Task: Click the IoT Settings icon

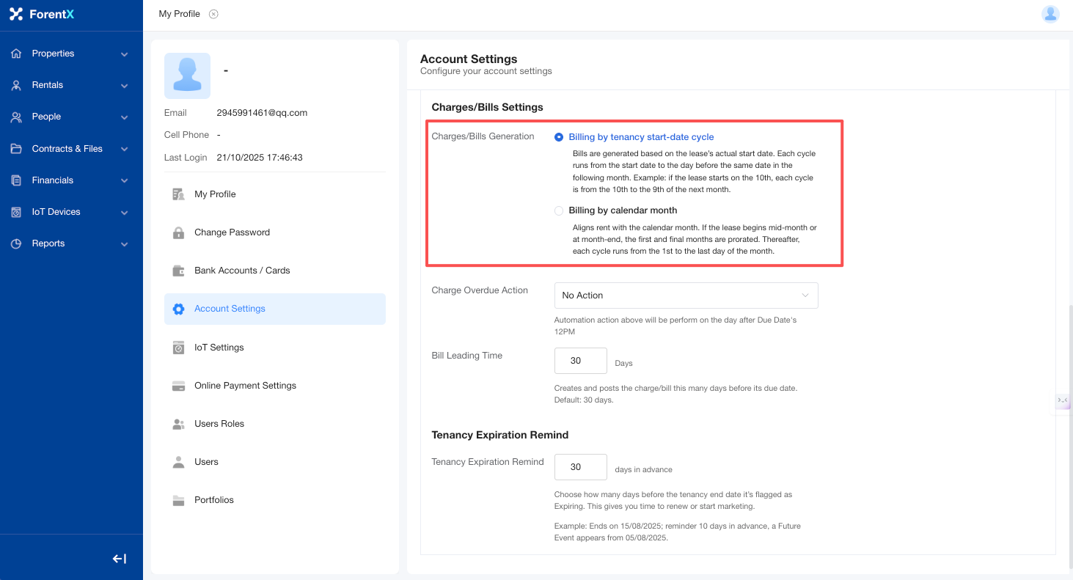Action: point(178,348)
